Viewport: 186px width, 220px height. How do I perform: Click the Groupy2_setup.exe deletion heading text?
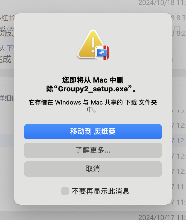coord(91,84)
